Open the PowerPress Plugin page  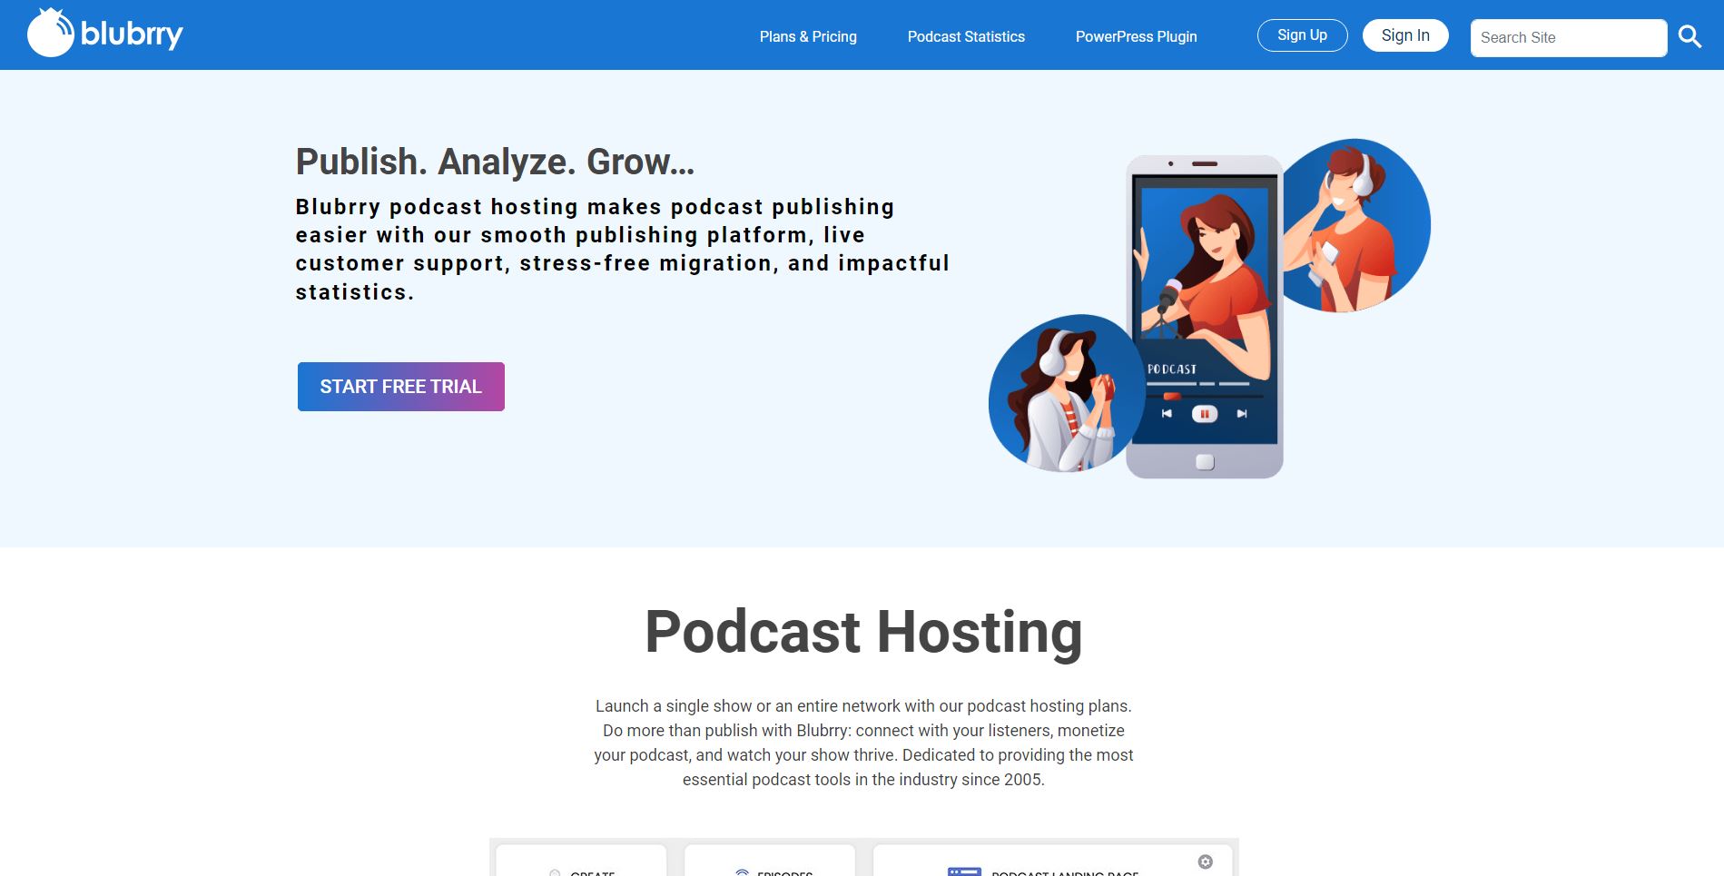click(x=1136, y=36)
